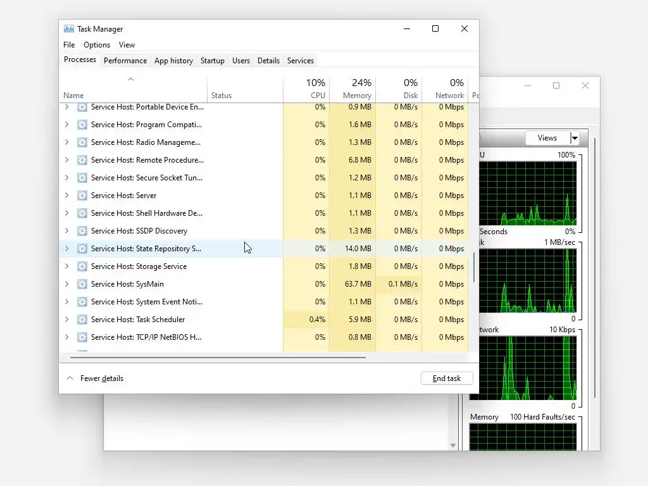Click gear icon of Service Host: TCP/IP NetBIOS H...
This screenshot has height=486, width=648.
[82, 337]
